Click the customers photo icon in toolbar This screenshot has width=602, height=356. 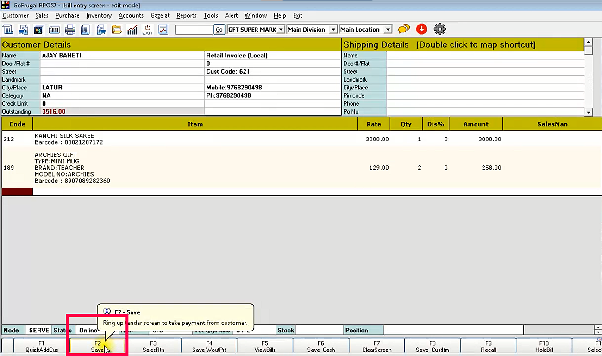coord(38,30)
